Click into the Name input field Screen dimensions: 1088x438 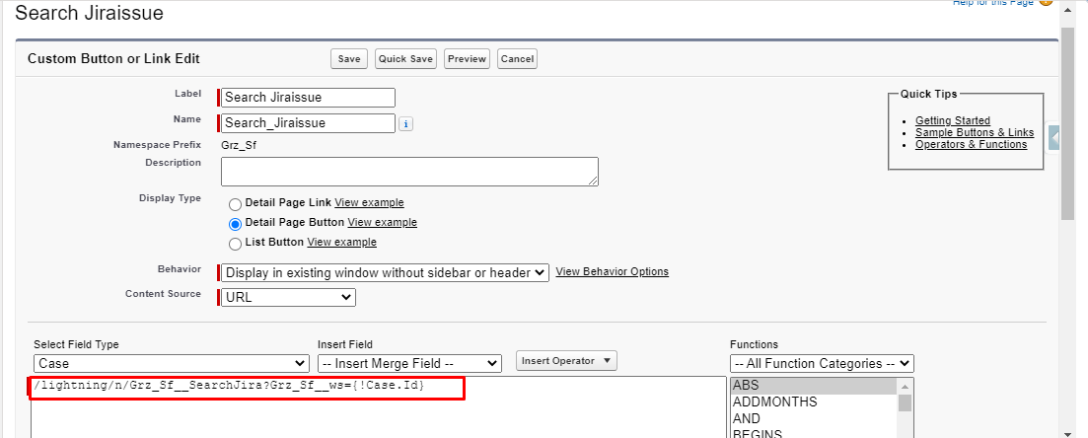[x=308, y=123]
